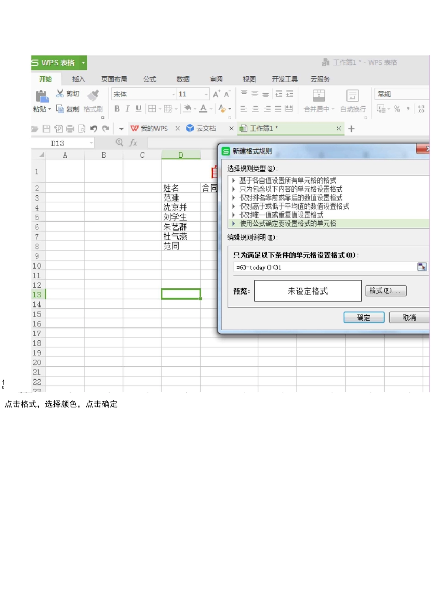Click cell containing 刘学生
Image resolution: width=434 pixels, height=602 pixels.
181,217
